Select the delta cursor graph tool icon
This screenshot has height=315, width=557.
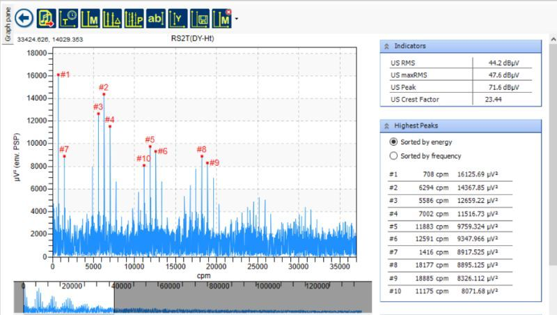click(x=112, y=19)
